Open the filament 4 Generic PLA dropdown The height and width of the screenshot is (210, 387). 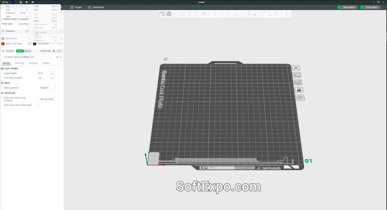click(x=48, y=44)
